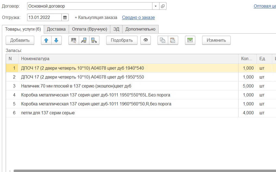The width and height of the screenshot is (276, 172).
Task: Switch to the Доставка tab
Action: (x=56, y=29)
